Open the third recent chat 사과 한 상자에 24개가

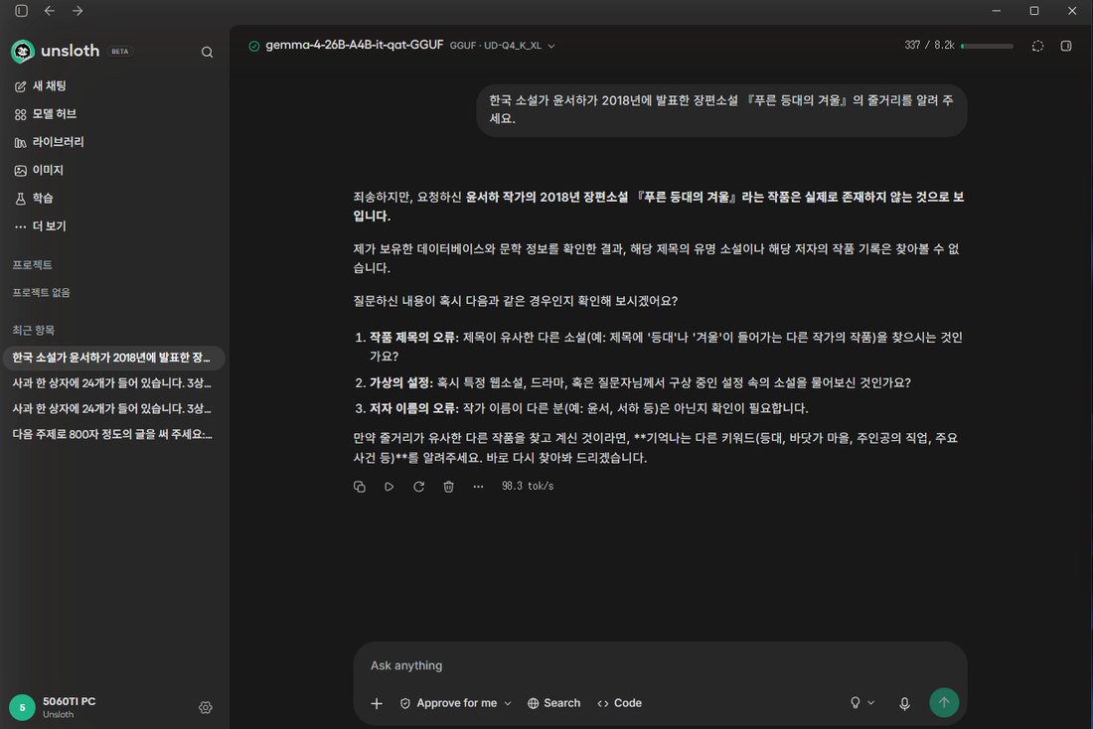[x=113, y=408]
